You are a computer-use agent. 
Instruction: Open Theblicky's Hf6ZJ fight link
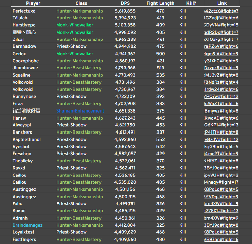221,161
